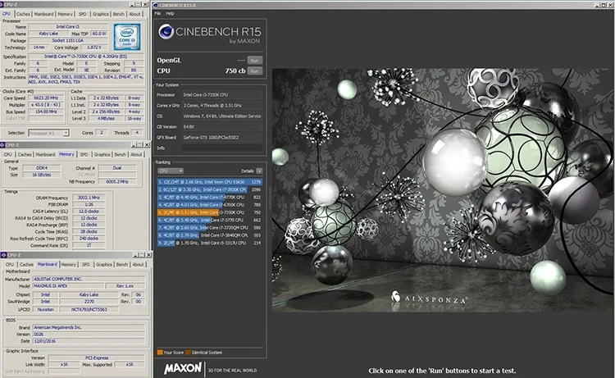Select Memory tab in CPU-Z mainboard window
Screen dimensions: 615x378
pos(68,265)
